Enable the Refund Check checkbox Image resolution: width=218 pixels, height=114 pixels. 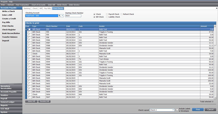tap(121, 14)
